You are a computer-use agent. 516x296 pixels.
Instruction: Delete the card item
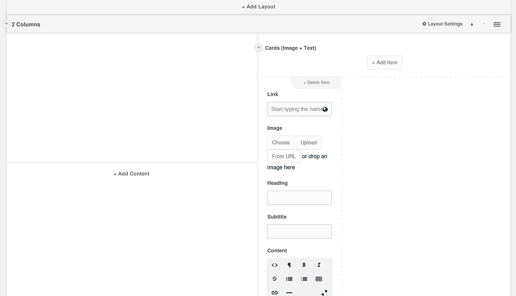(316, 83)
